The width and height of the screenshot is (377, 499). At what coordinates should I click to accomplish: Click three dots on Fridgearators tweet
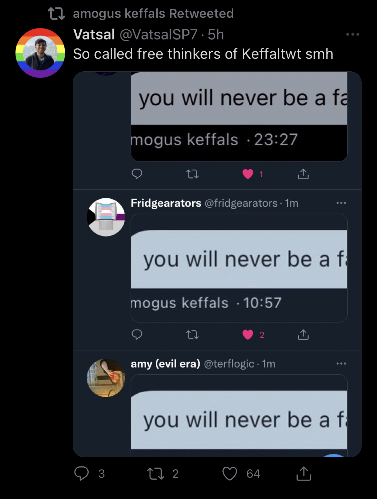(341, 203)
